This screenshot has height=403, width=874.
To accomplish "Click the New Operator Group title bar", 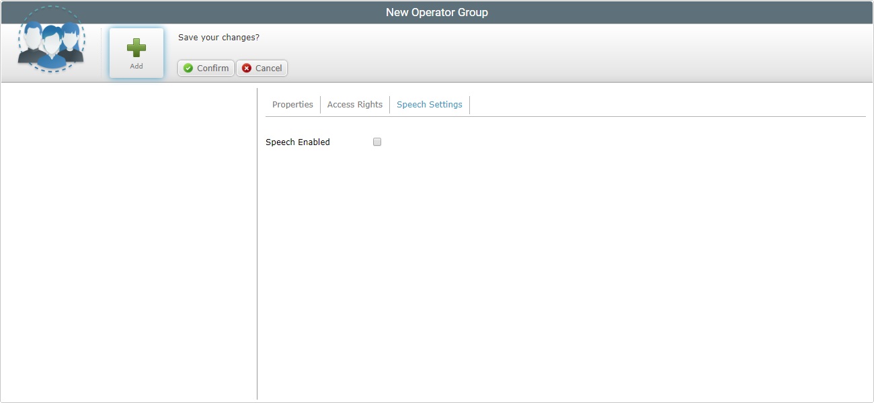I will (437, 12).
